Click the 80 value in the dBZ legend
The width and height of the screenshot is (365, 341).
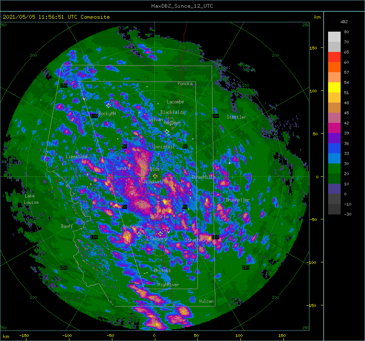[x=346, y=32]
